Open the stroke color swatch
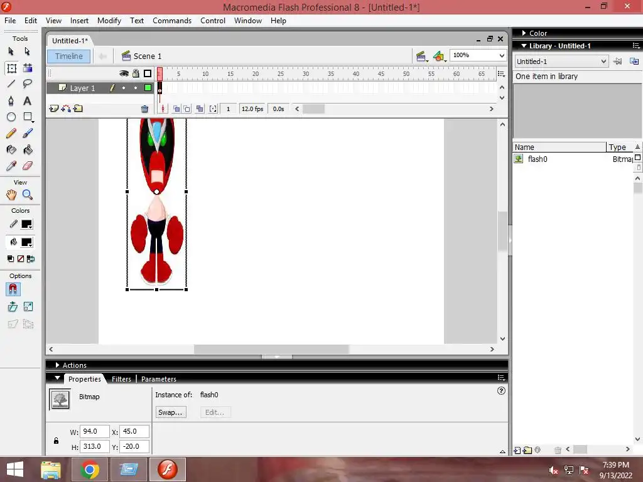The height and width of the screenshot is (482, 643). coord(26,224)
